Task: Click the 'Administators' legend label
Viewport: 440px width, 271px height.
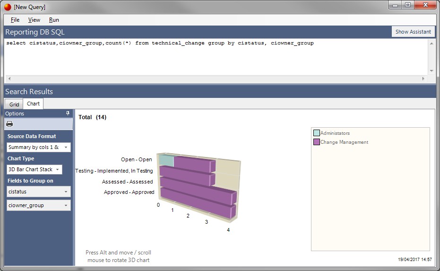Action: point(335,133)
